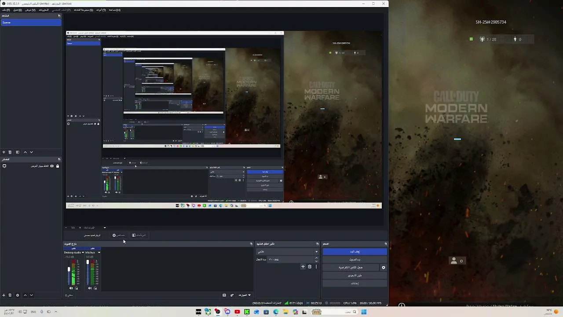Move the source down in Sources list

(x=31, y=295)
